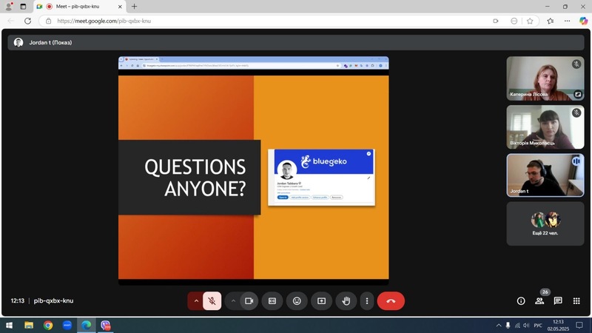Start presenting your screen
The width and height of the screenshot is (592, 333).
tap(321, 301)
